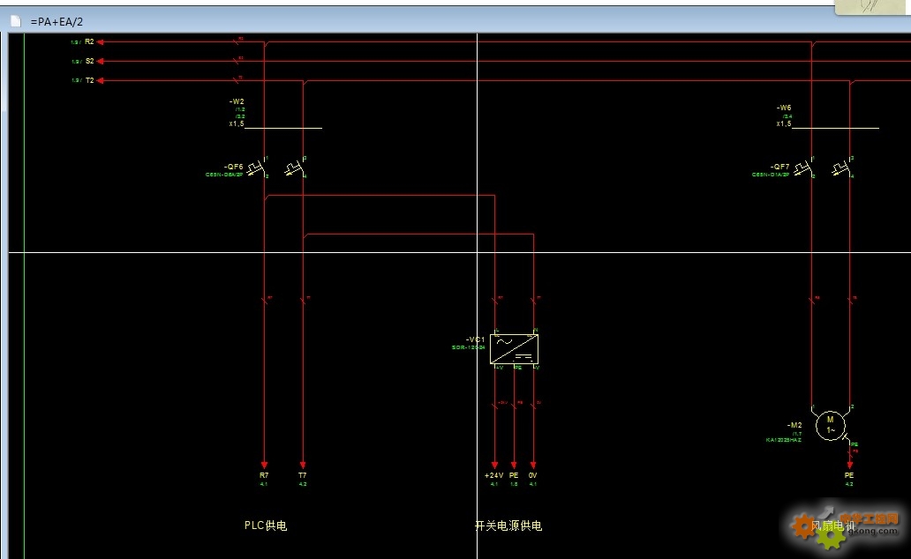Select the -QF7 device tag
This screenshot has width=911, height=559.
tap(779, 167)
